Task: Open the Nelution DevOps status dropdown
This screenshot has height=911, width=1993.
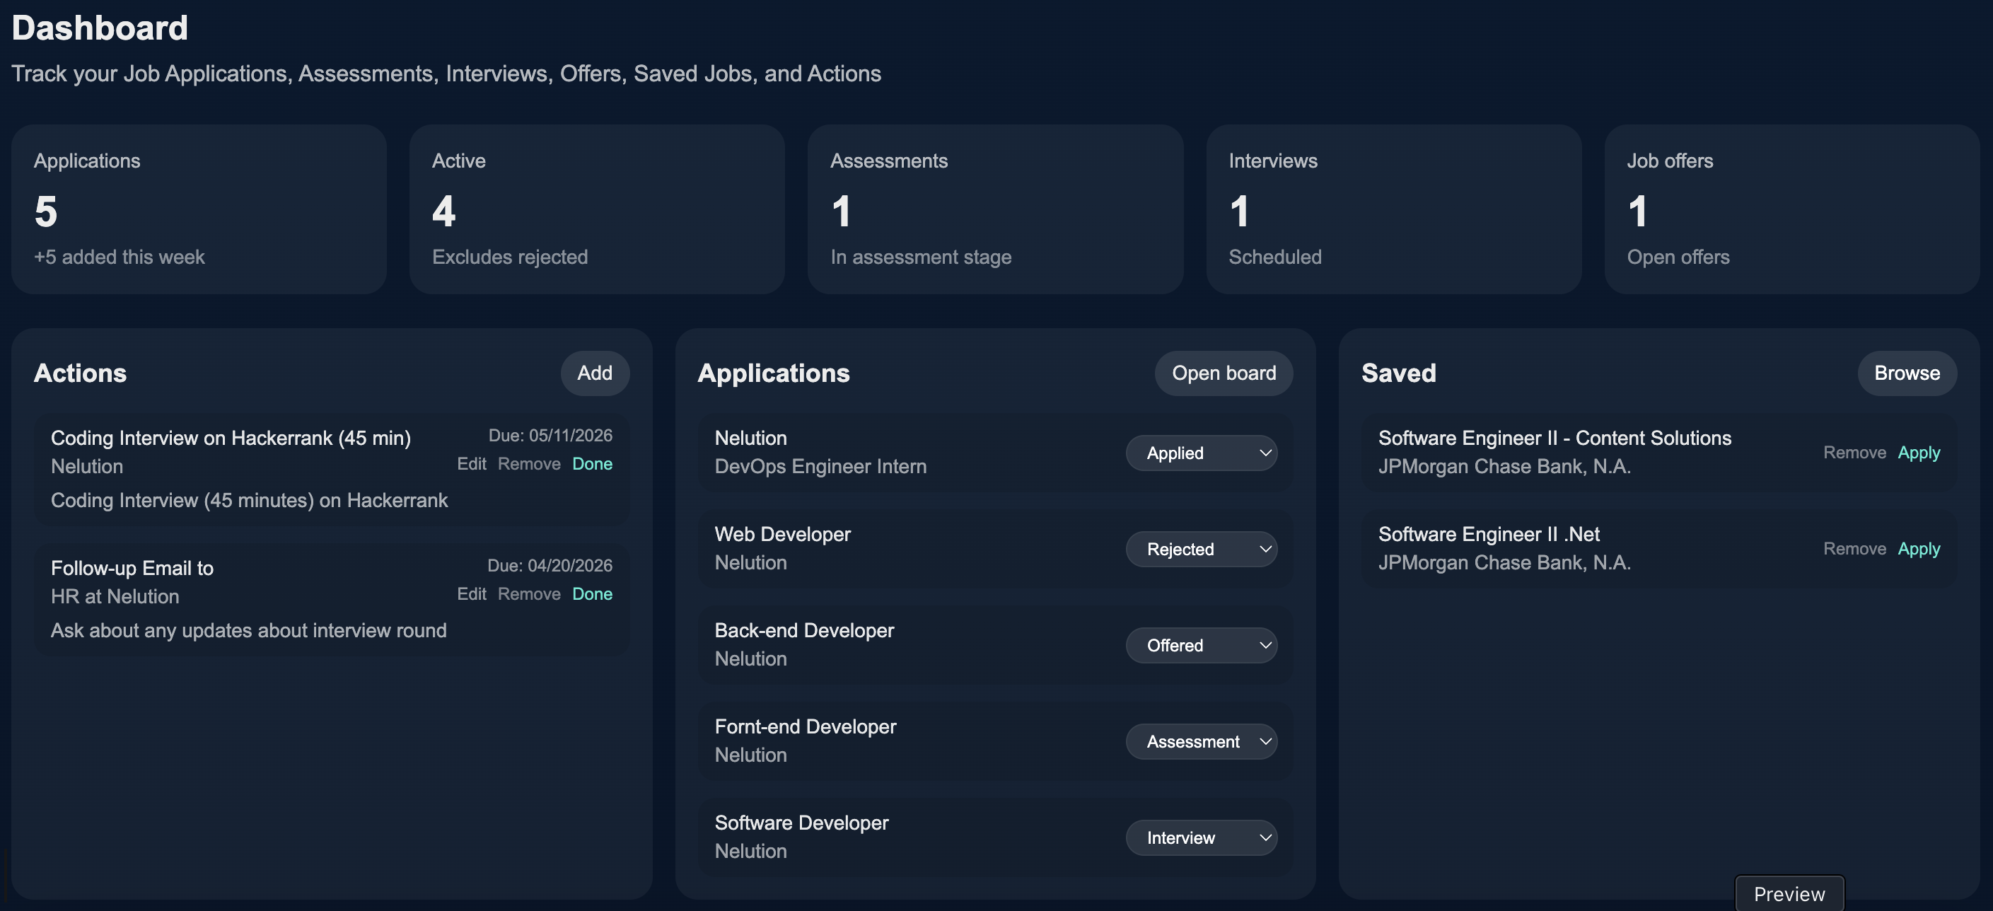Action: tap(1201, 453)
